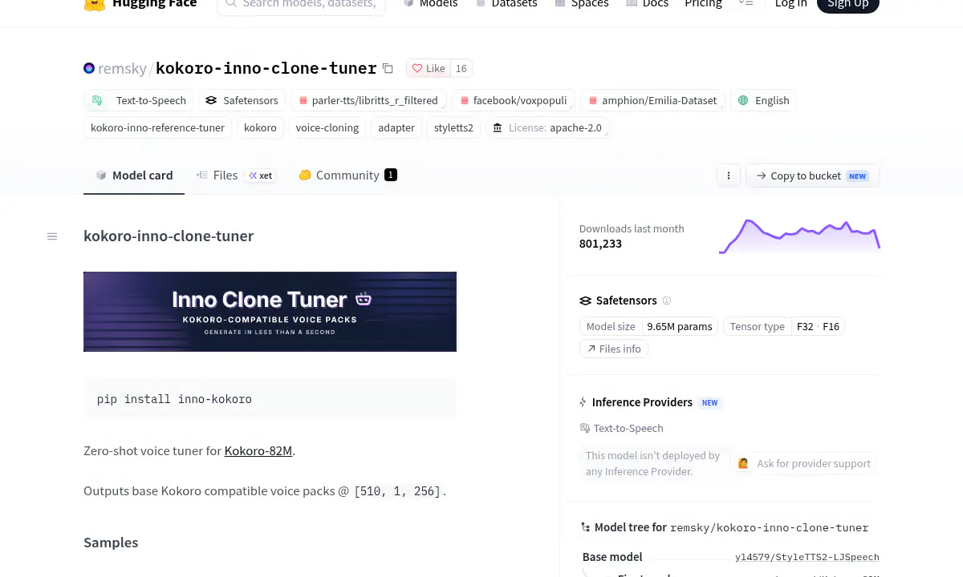Open the remsky author link
963x577 pixels.
tap(122, 68)
